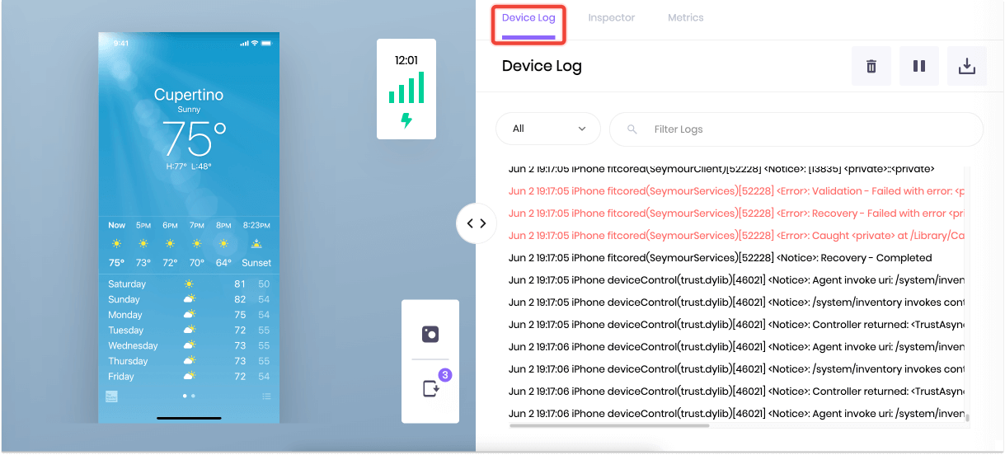
Task: Click the search magnifier icon in filter
Action: click(x=632, y=129)
